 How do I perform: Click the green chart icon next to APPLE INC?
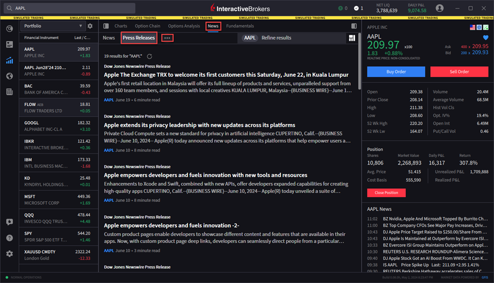(x=486, y=27)
